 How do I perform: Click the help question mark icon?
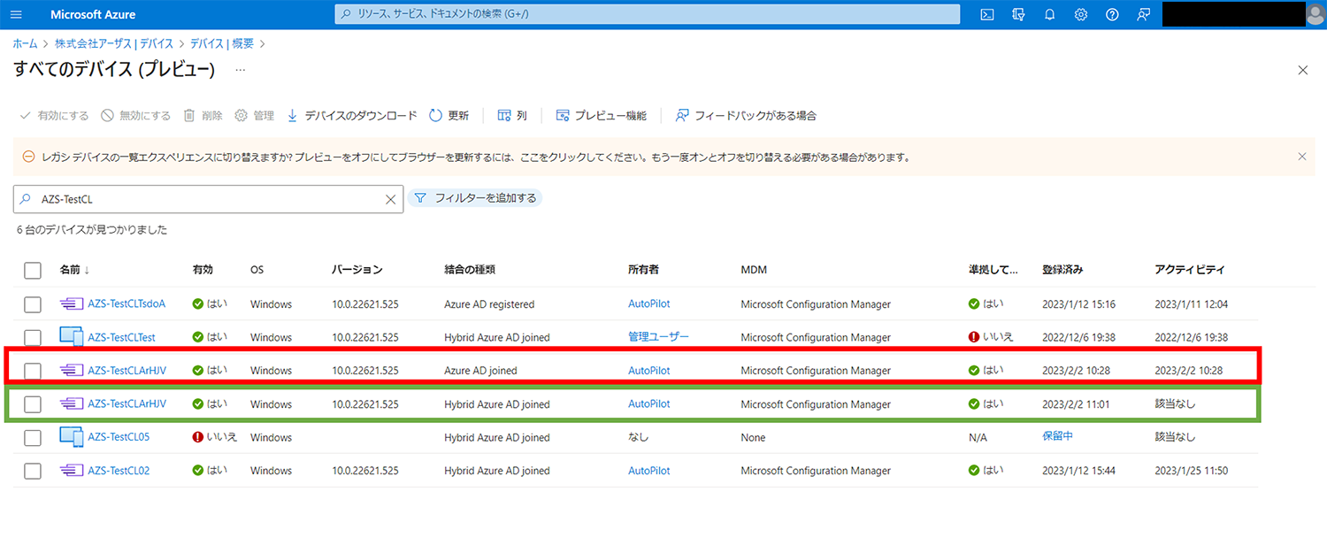(1112, 15)
